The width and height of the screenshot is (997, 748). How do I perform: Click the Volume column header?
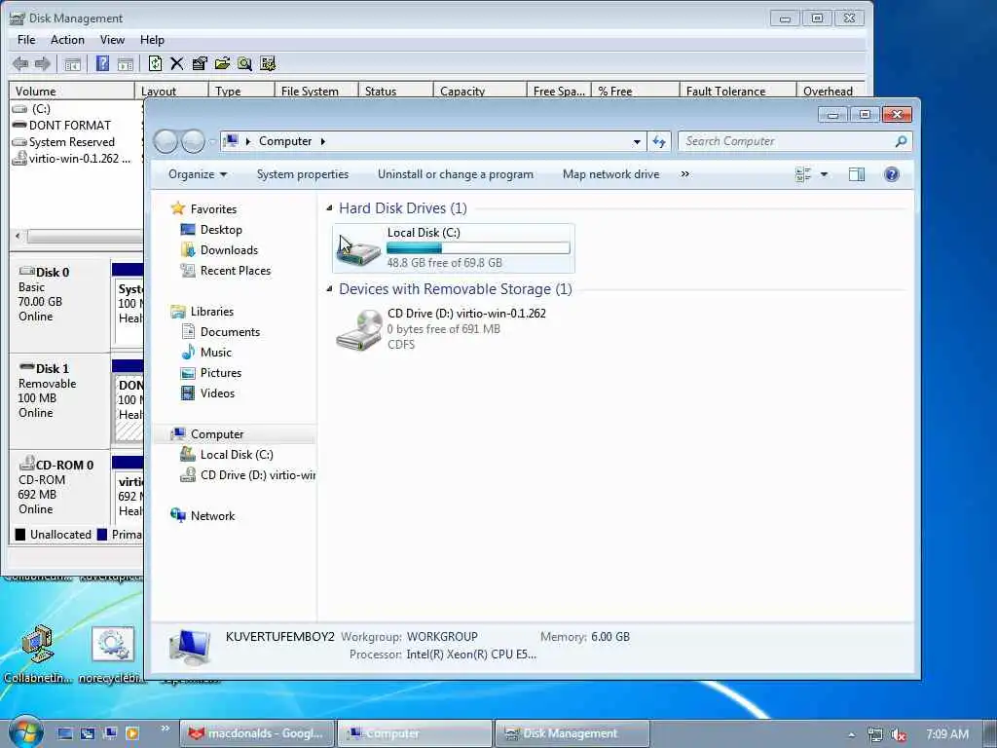[x=72, y=91]
